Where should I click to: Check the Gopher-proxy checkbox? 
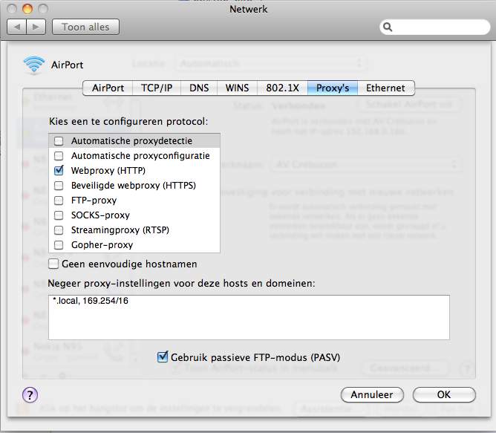point(59,245)
